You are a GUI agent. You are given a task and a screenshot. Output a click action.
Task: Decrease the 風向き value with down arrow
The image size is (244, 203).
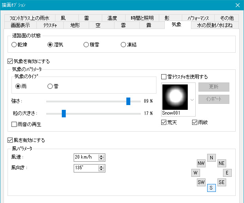pyautogui.click(x=101, y=170)
